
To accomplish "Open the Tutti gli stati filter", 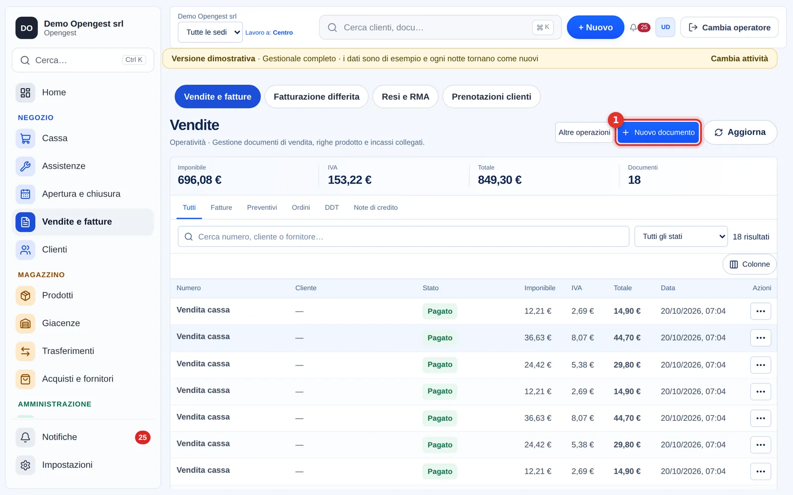I will 681,237.
